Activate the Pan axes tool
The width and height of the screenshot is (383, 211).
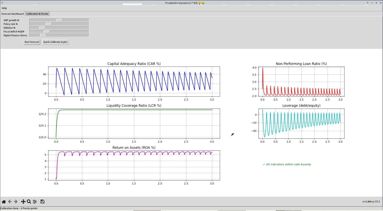pyautogui.click(x=23, y=202)
